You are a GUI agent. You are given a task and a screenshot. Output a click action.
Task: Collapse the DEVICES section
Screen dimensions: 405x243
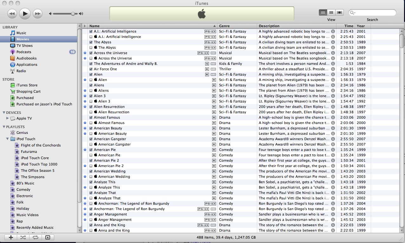tap(4, 113)
